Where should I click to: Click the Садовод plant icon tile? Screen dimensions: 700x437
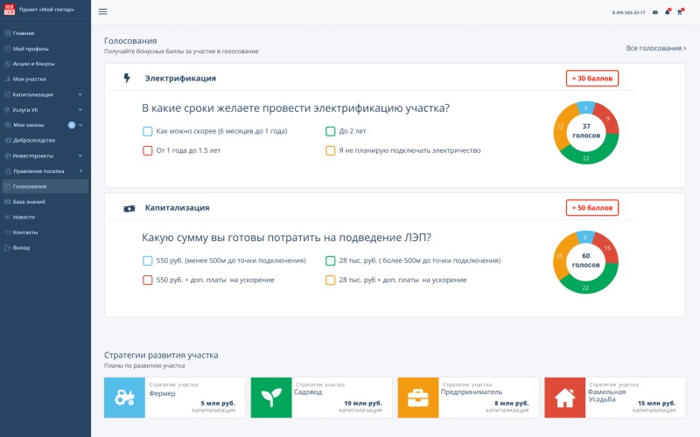(x=271, y=398)
